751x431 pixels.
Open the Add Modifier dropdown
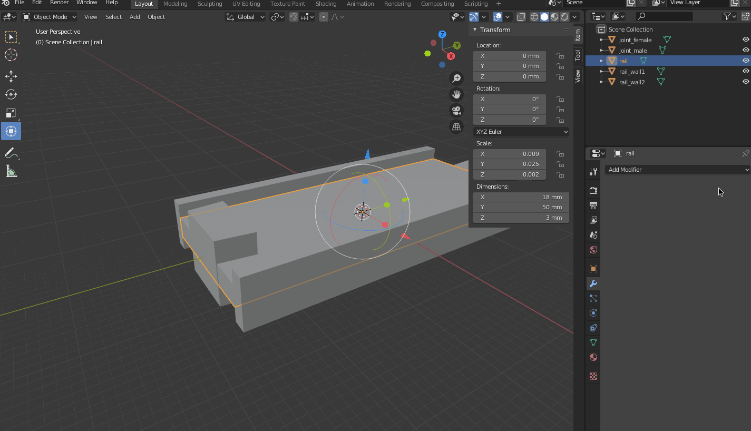click(677, 170)
